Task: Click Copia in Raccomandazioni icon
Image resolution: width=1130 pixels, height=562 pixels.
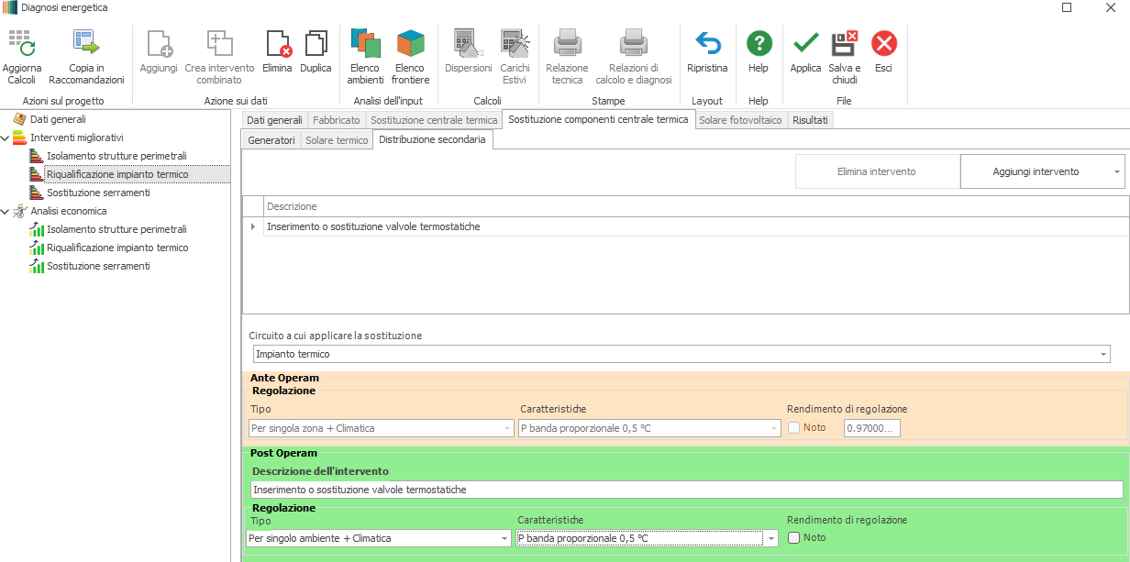Action: 86,43
